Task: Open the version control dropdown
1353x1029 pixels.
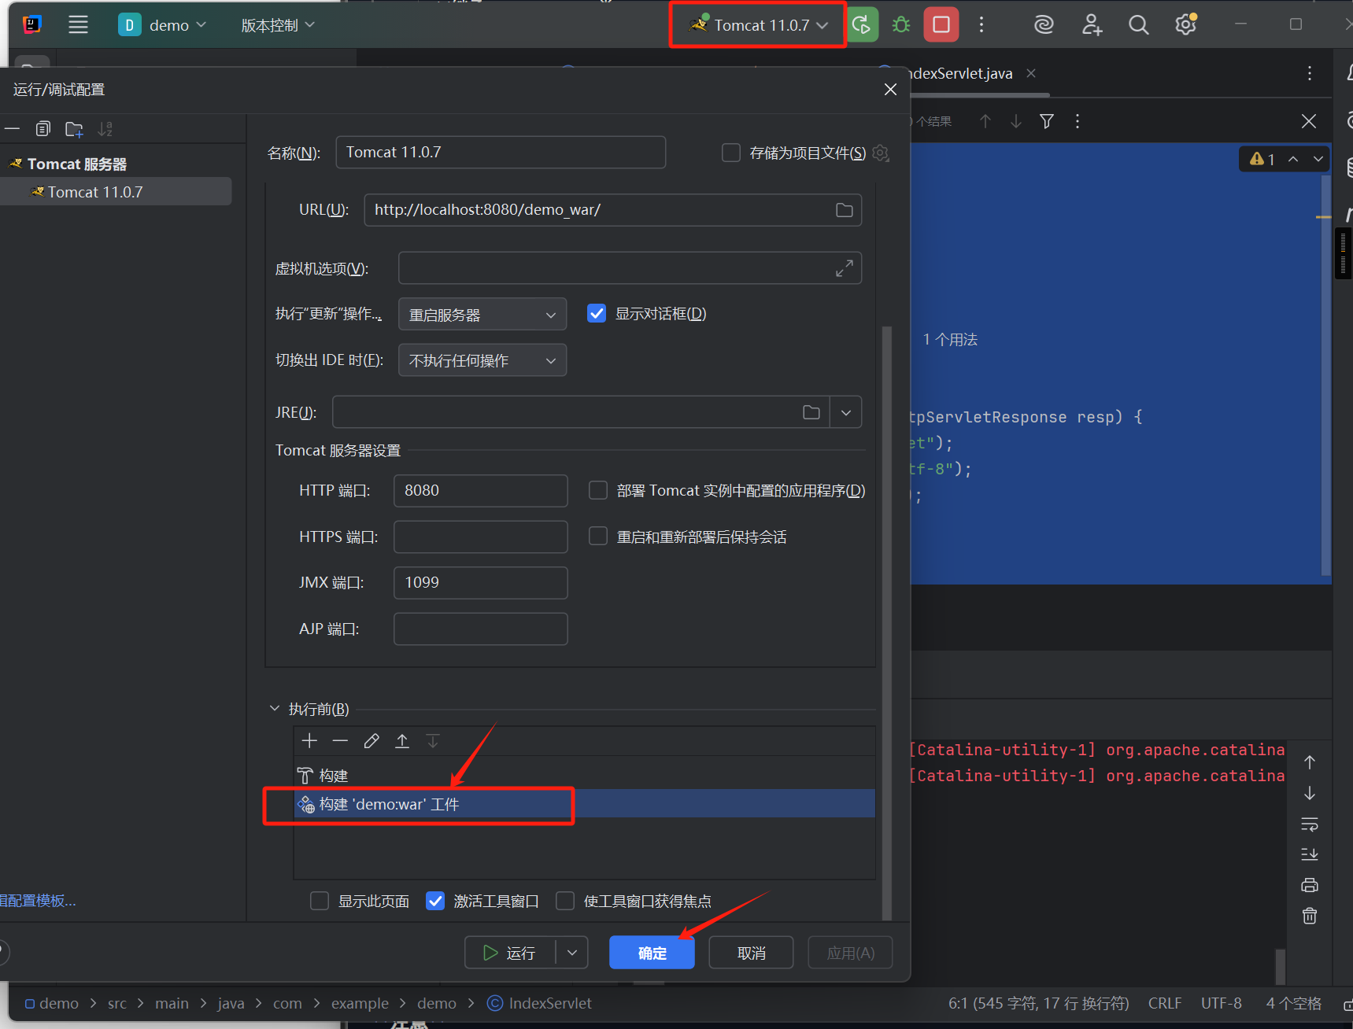Action: [x=278, y=25]
